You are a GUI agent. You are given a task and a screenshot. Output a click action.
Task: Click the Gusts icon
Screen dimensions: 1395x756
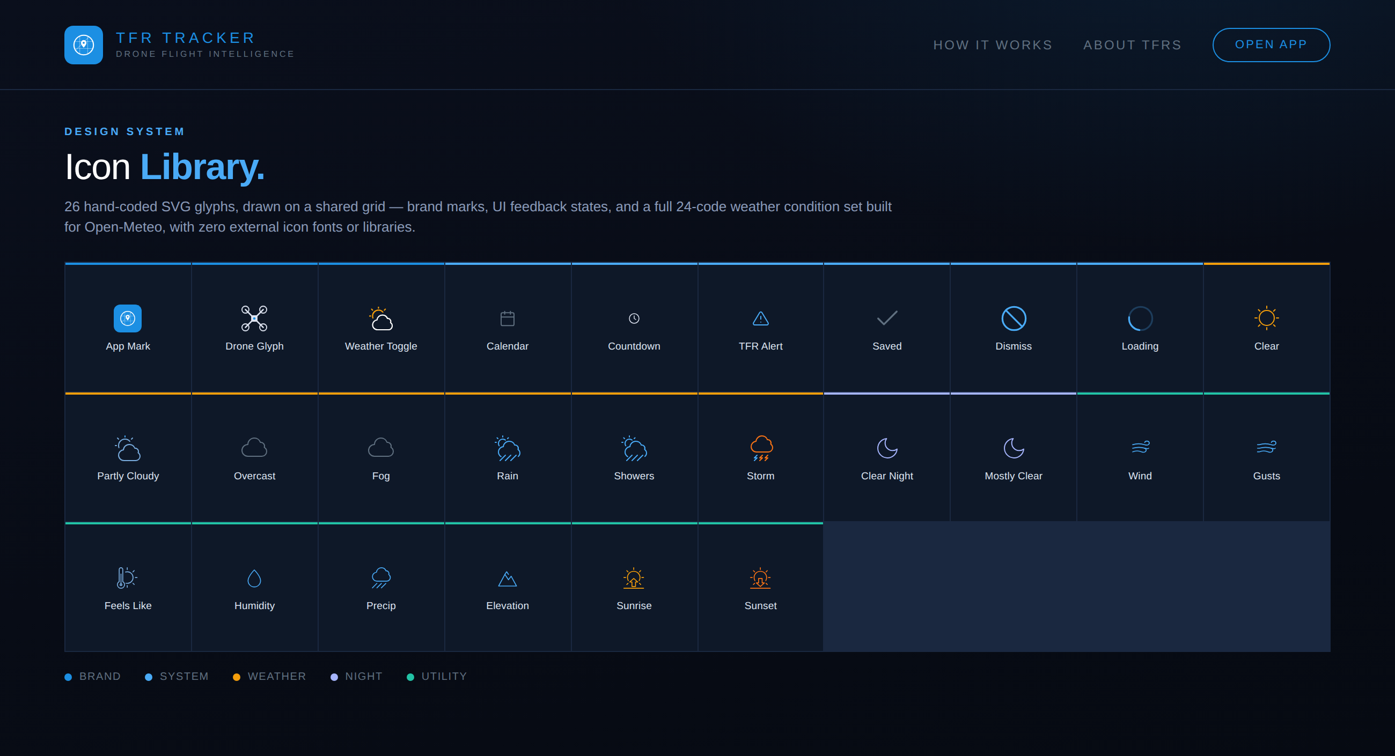click(1267, 447)
